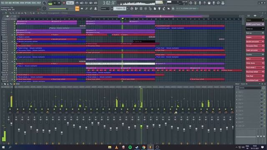This screenshot has height=150, width=267.
Task: Expand arrow on Consolidated pads picker item
Action: 263,80
